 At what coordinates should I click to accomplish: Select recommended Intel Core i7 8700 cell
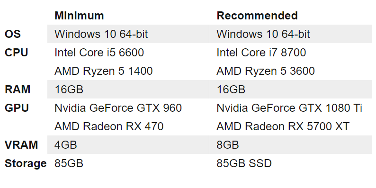point(261,53)
